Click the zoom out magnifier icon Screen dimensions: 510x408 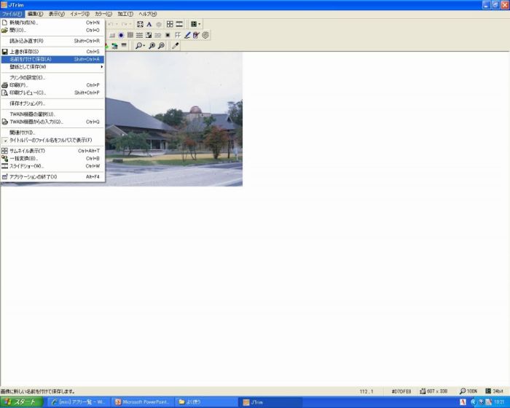tap(161, 45)
